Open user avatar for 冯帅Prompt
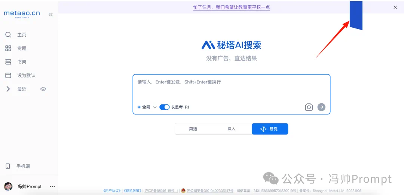 click(8, 186)
